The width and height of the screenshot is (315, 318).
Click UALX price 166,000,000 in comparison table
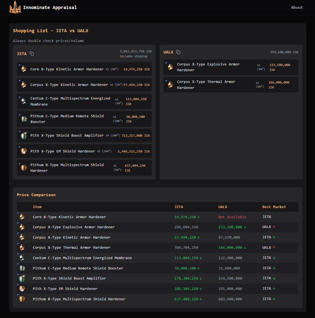pyautogui.click(x=230, y=247)
